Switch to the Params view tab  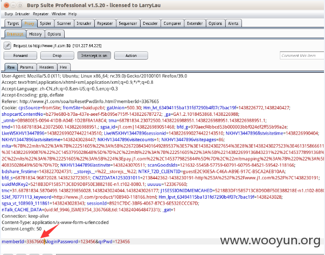26,67
